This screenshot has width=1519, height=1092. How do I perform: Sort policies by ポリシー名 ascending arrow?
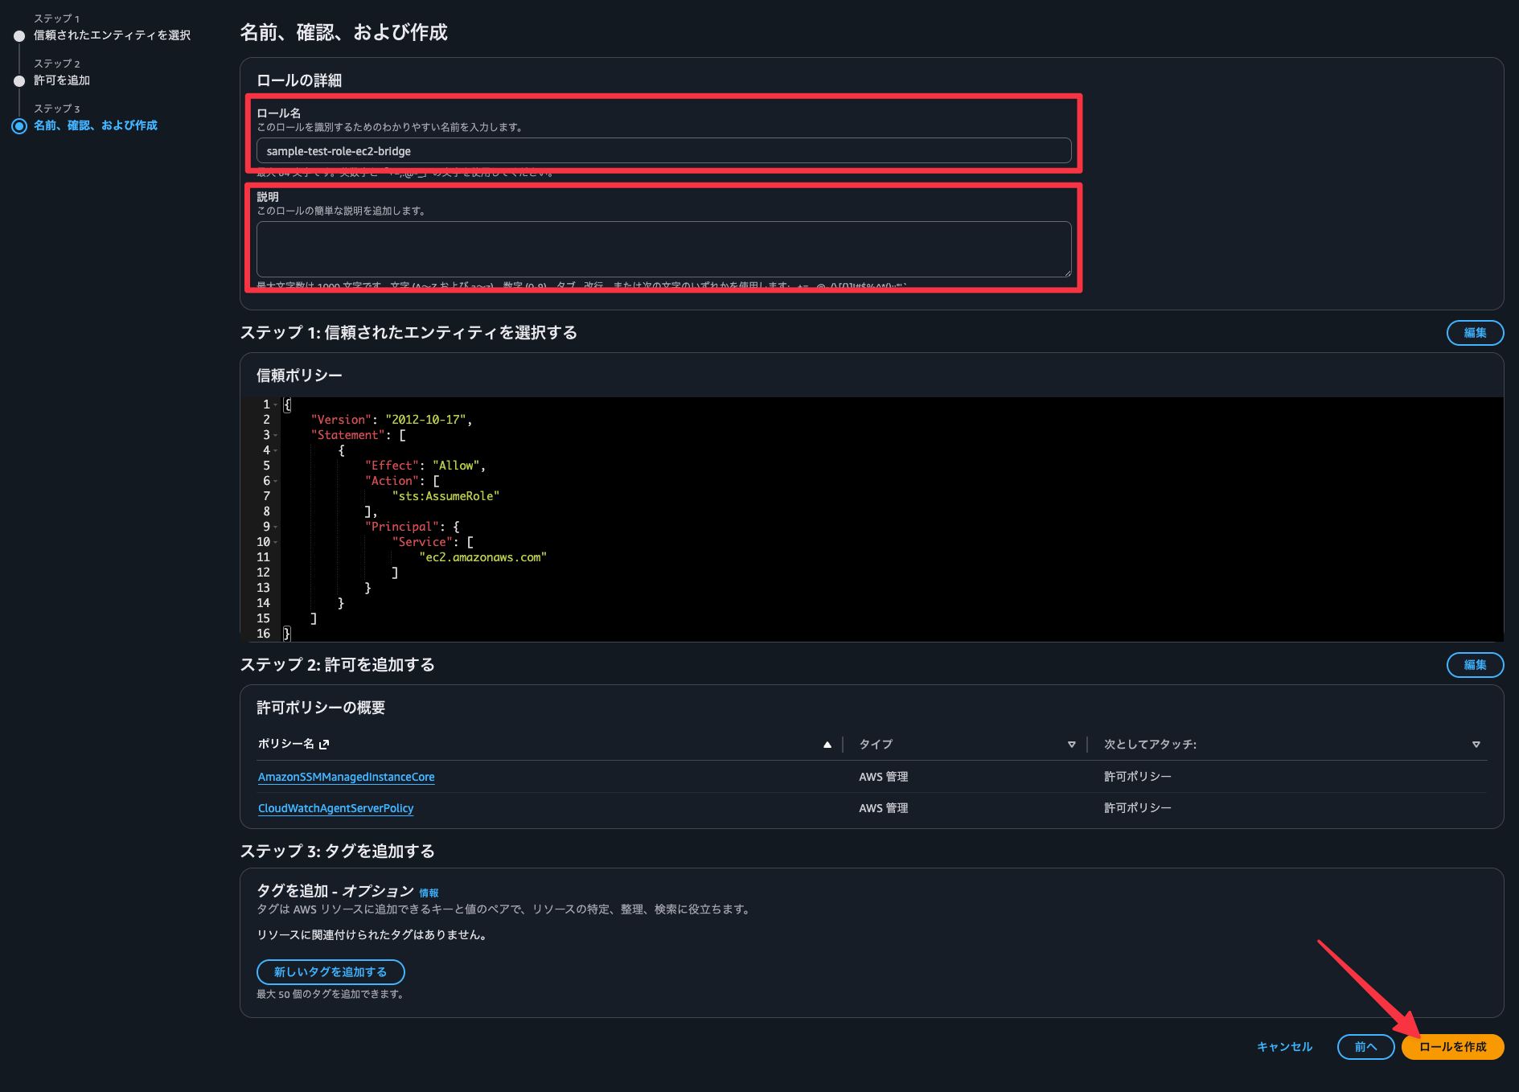pos(827,745)
